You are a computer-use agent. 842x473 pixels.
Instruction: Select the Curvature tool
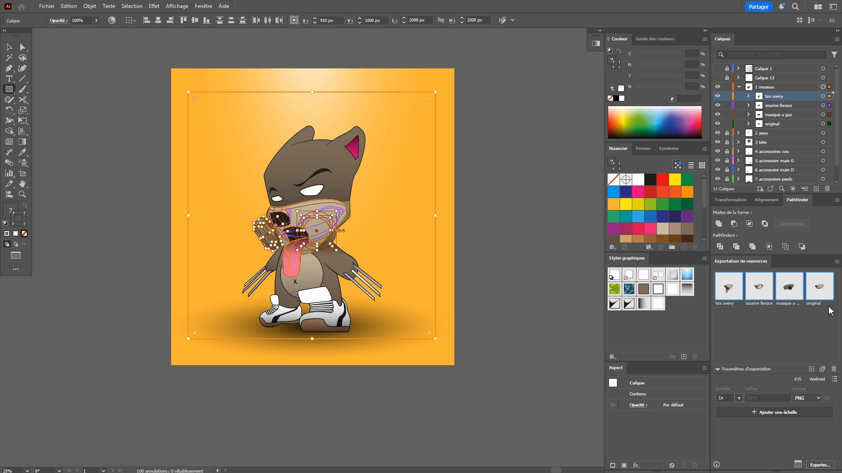(23, 68)
